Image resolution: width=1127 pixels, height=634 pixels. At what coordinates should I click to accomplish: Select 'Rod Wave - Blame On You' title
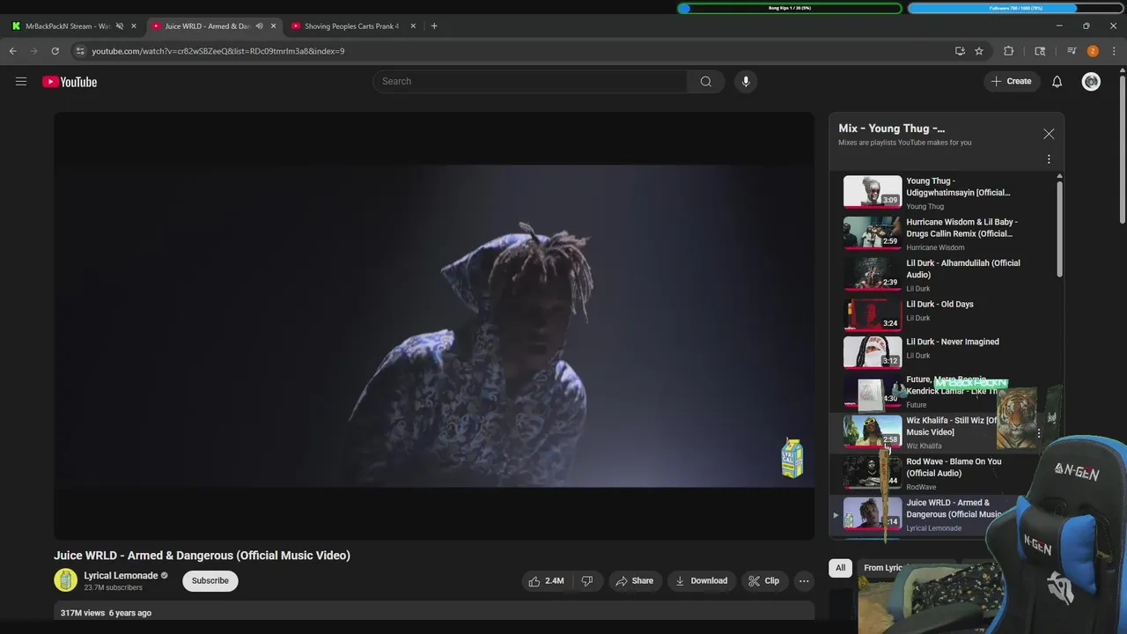(x=954, y=467)
